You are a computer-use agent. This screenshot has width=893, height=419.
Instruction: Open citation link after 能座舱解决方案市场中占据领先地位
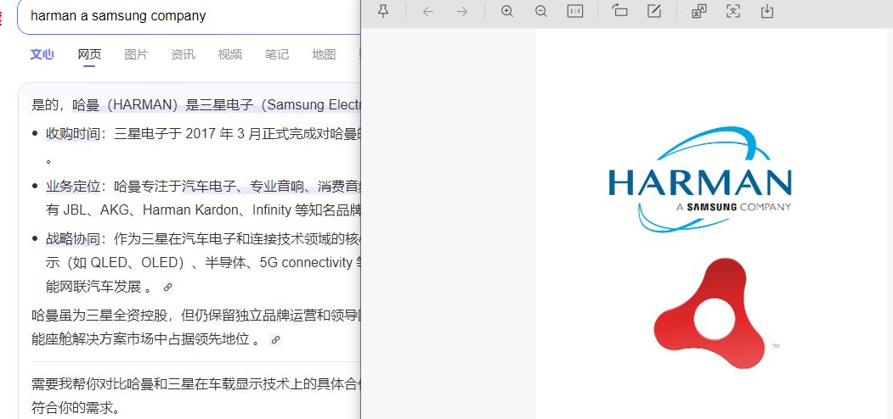pos(275,339)
